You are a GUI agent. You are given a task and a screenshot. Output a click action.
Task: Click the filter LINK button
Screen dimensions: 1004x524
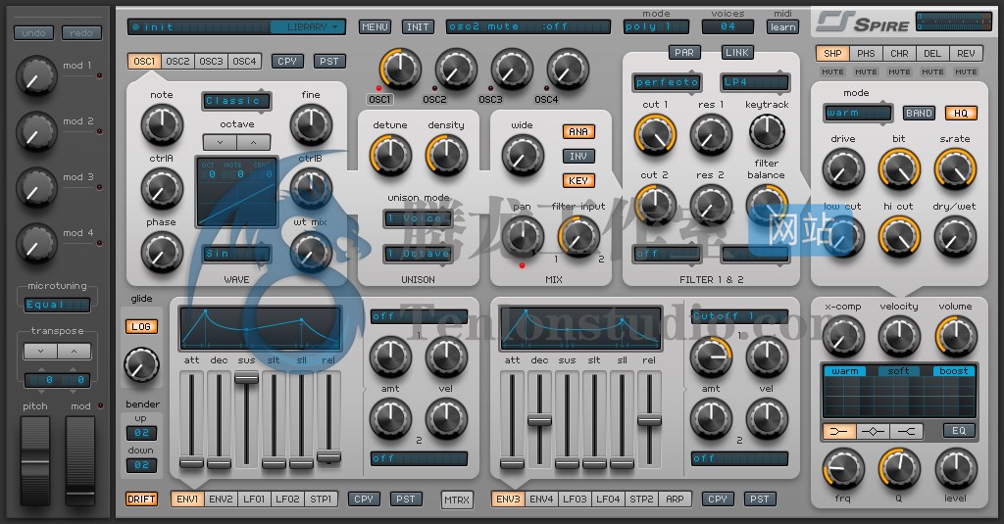[737, 53]
